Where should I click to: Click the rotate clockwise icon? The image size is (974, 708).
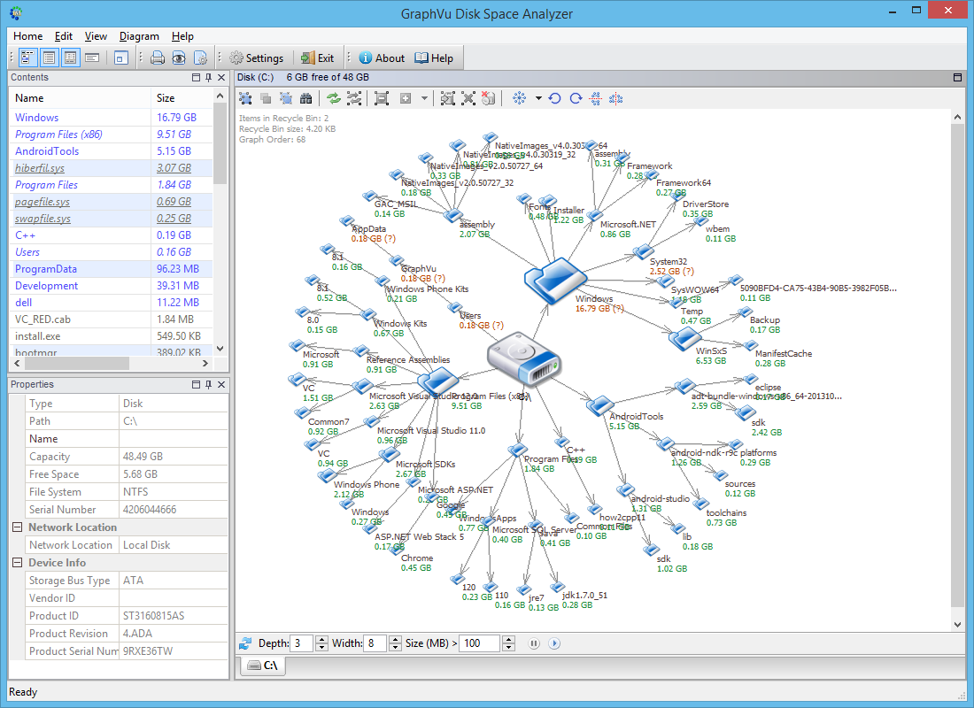pyautogui.click(x=576, y=98)
